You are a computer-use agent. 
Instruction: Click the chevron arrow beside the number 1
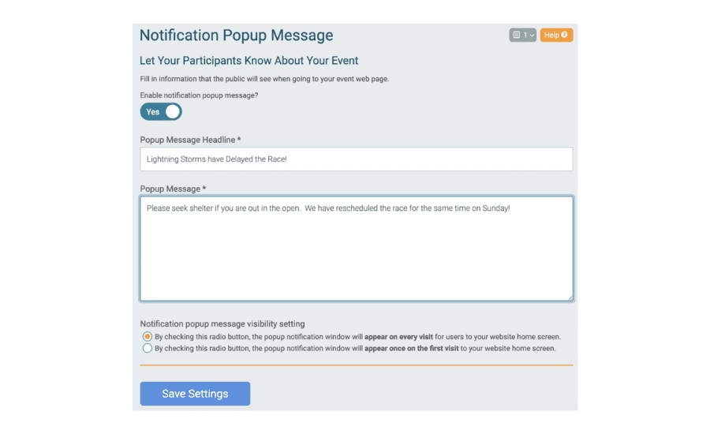[x=532, y=36]
